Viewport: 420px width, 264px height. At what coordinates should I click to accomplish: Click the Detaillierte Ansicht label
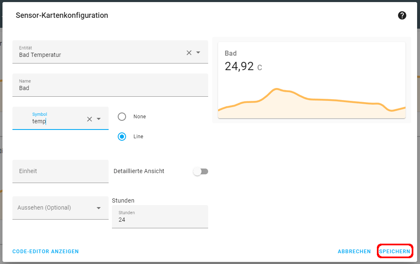tap(139, 171)
